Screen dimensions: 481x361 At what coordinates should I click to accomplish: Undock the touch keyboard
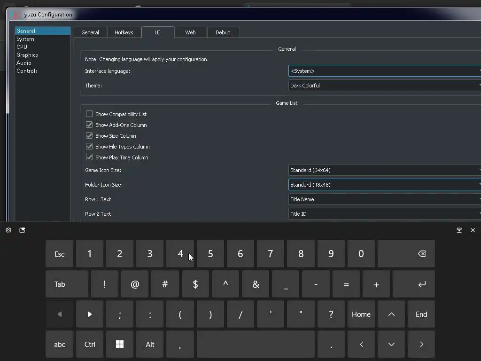point(459,230)
